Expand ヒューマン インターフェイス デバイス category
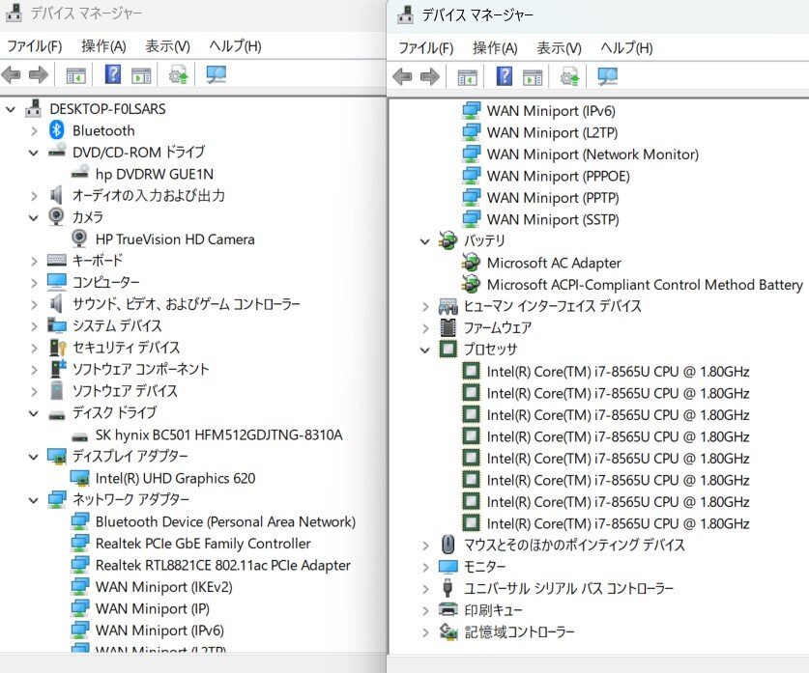The image size is (809, 673). 425,307
